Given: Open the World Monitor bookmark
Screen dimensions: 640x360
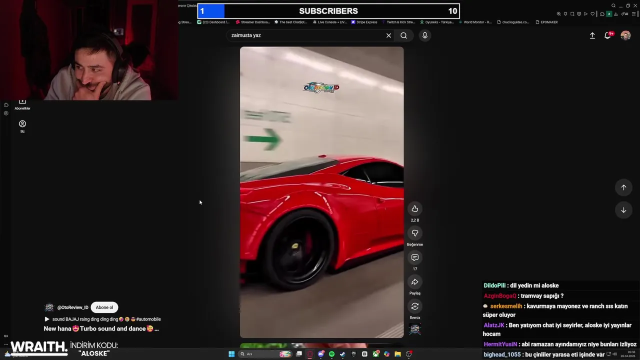Looking at the screenshot, I should tap(475, 22).
